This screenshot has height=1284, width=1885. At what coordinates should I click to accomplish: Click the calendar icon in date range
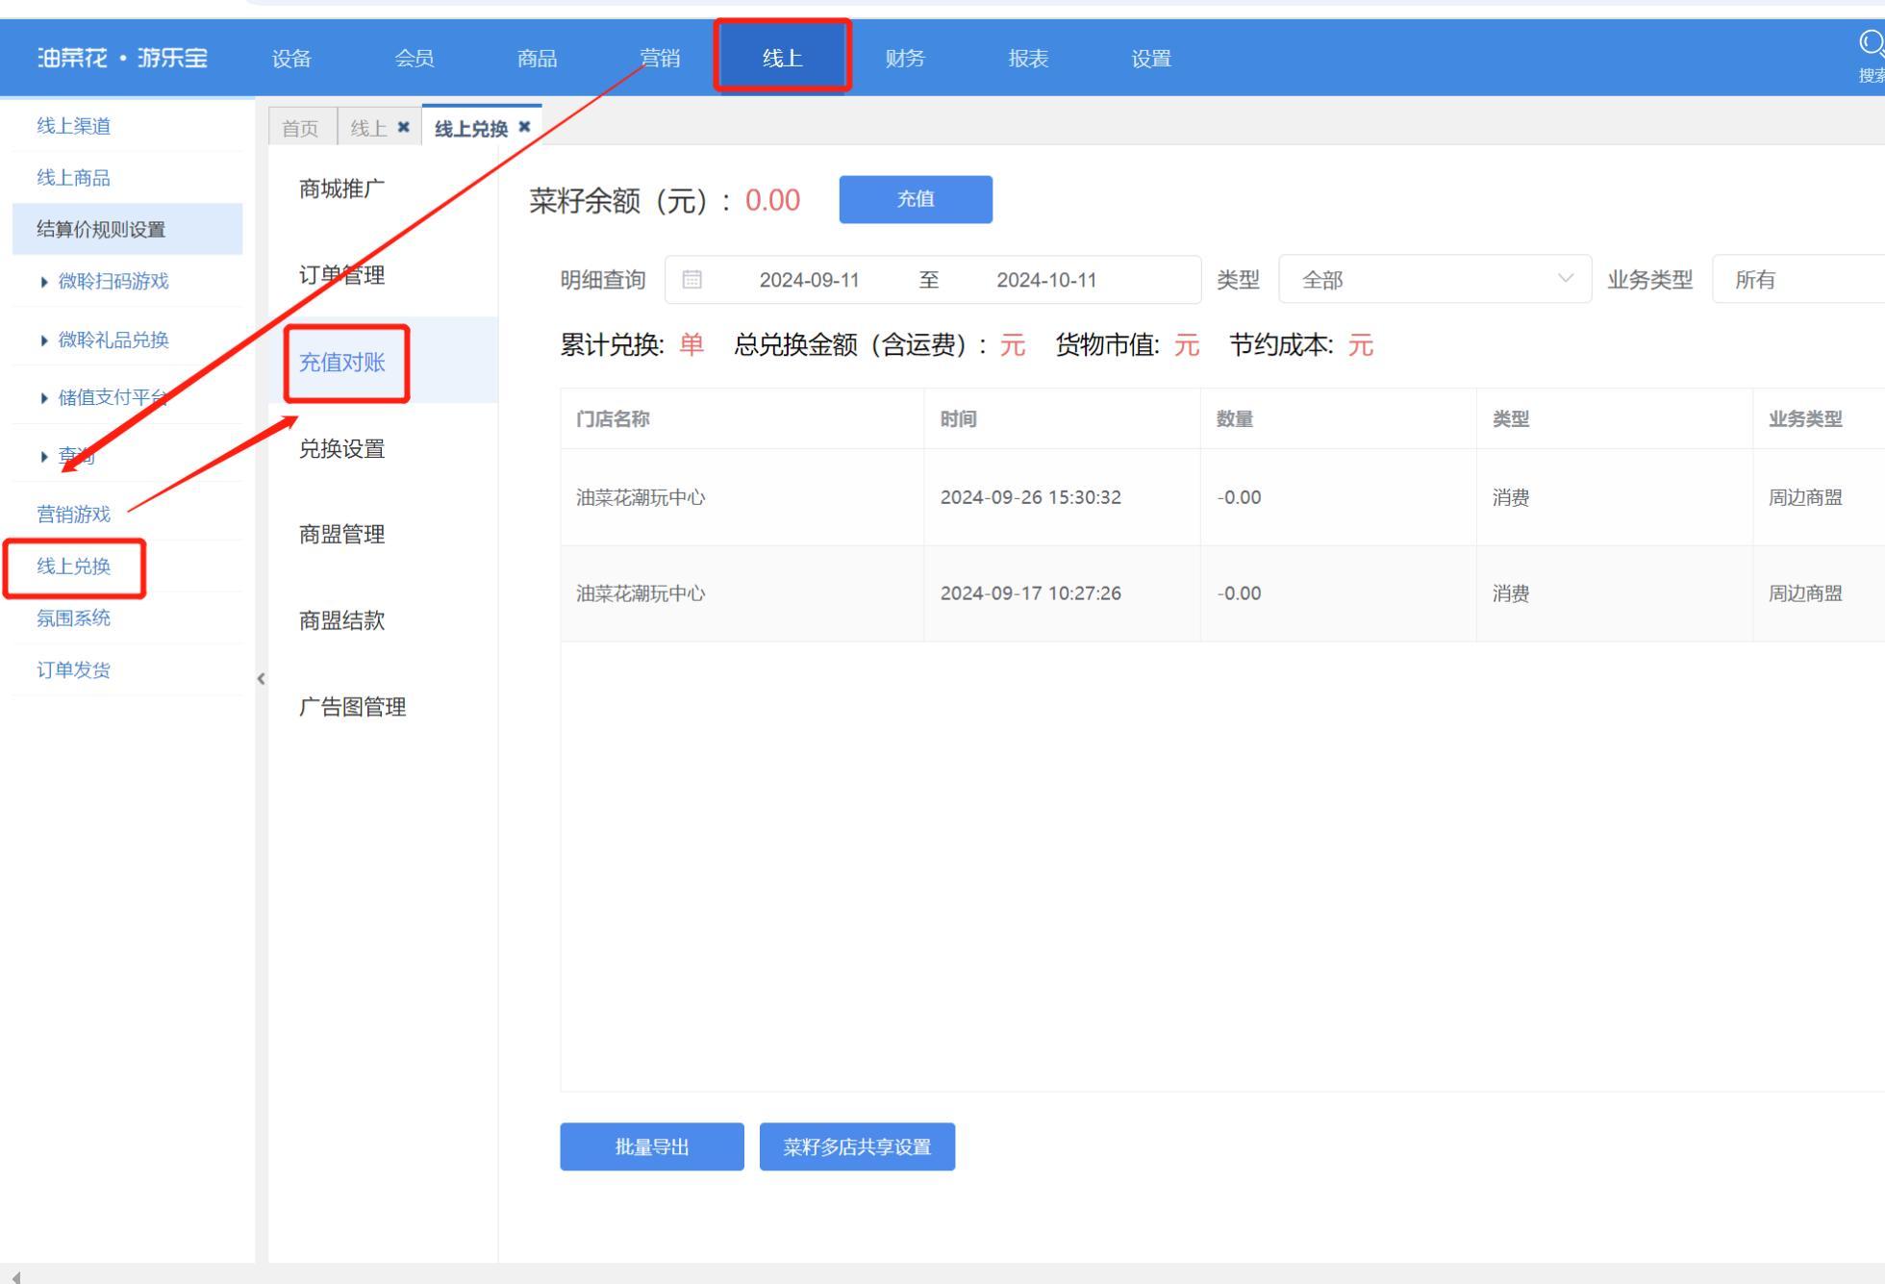tap(691, 280)
